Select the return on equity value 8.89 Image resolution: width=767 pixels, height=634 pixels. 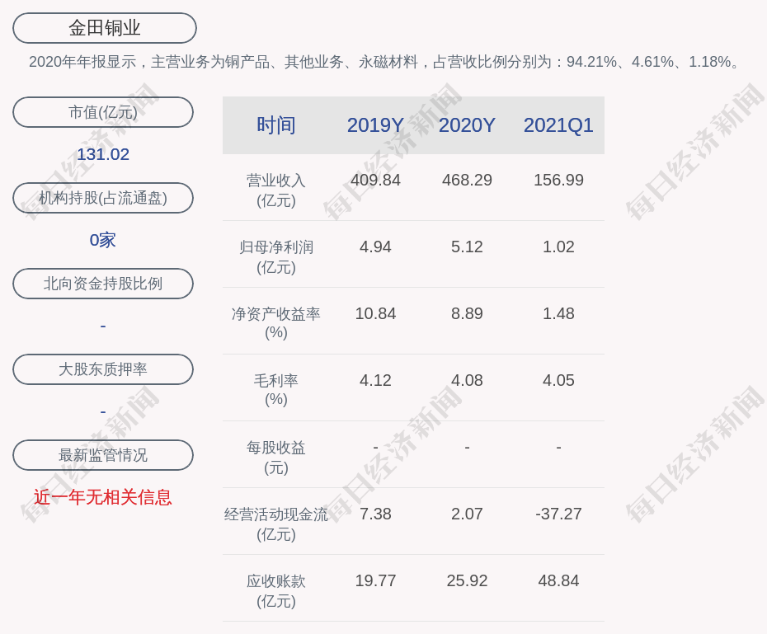[467, 313]
